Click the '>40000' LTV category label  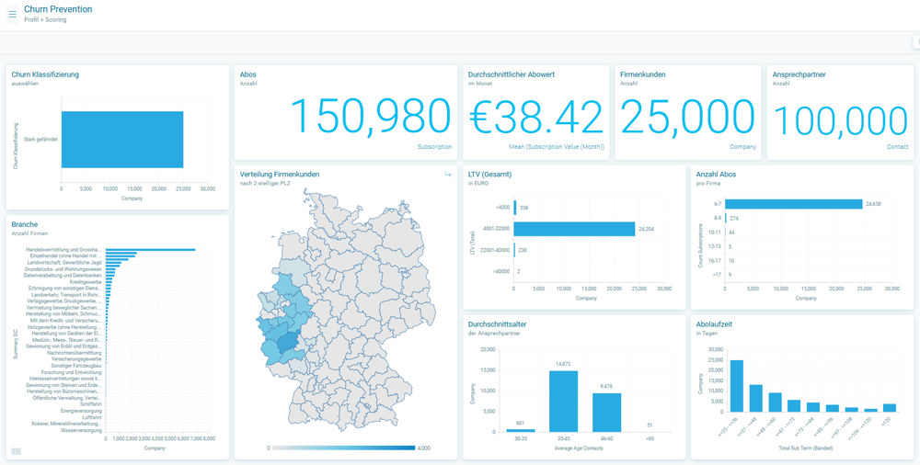click(x=503, y=271)
